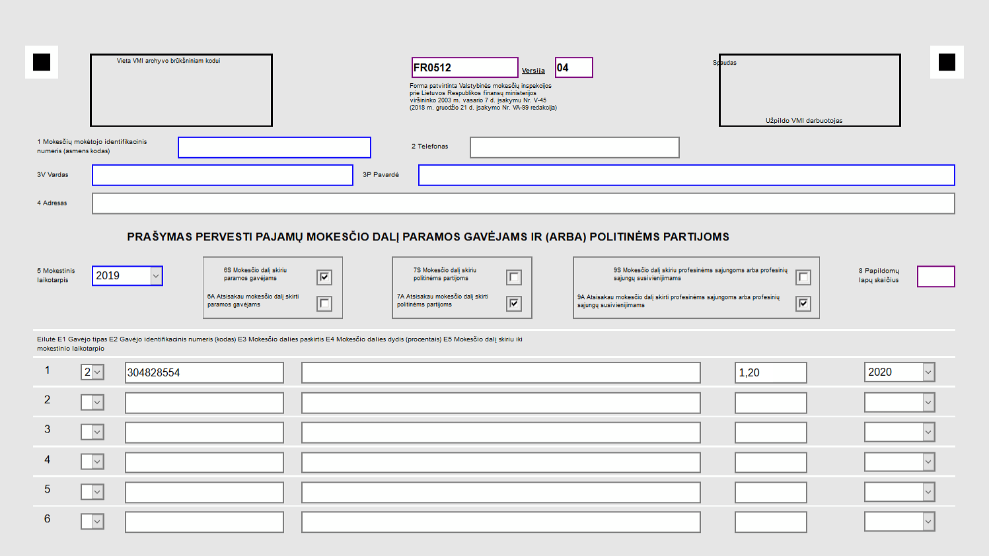Edit row 1 recipient code 304828554

click(x=204, y=372)
